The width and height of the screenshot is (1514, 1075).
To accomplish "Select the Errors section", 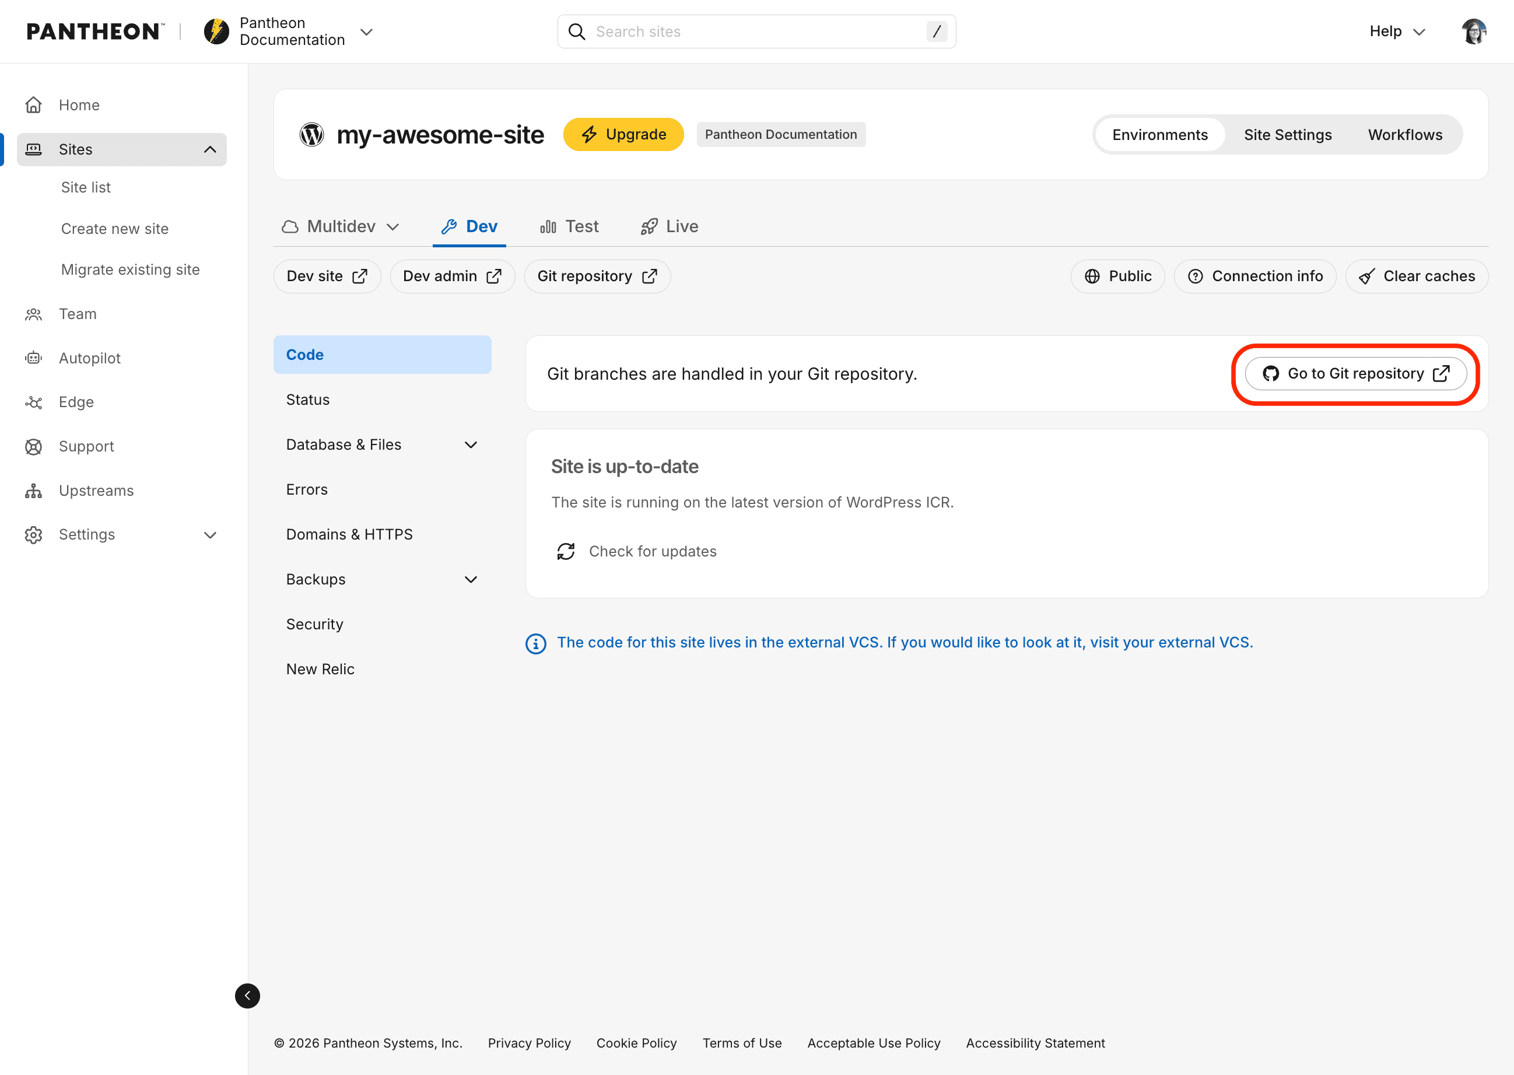I will (383, 490).
